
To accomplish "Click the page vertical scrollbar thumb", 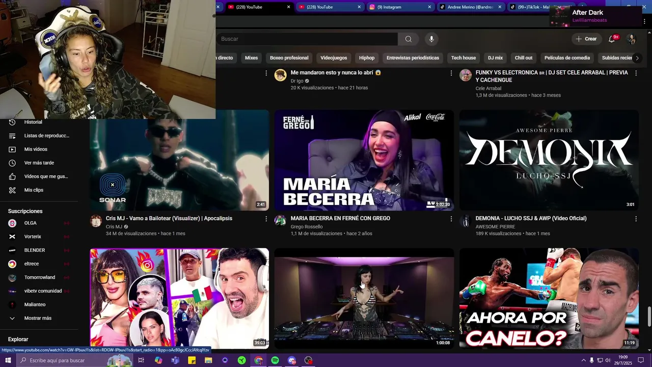I will (x=649, y=317).
